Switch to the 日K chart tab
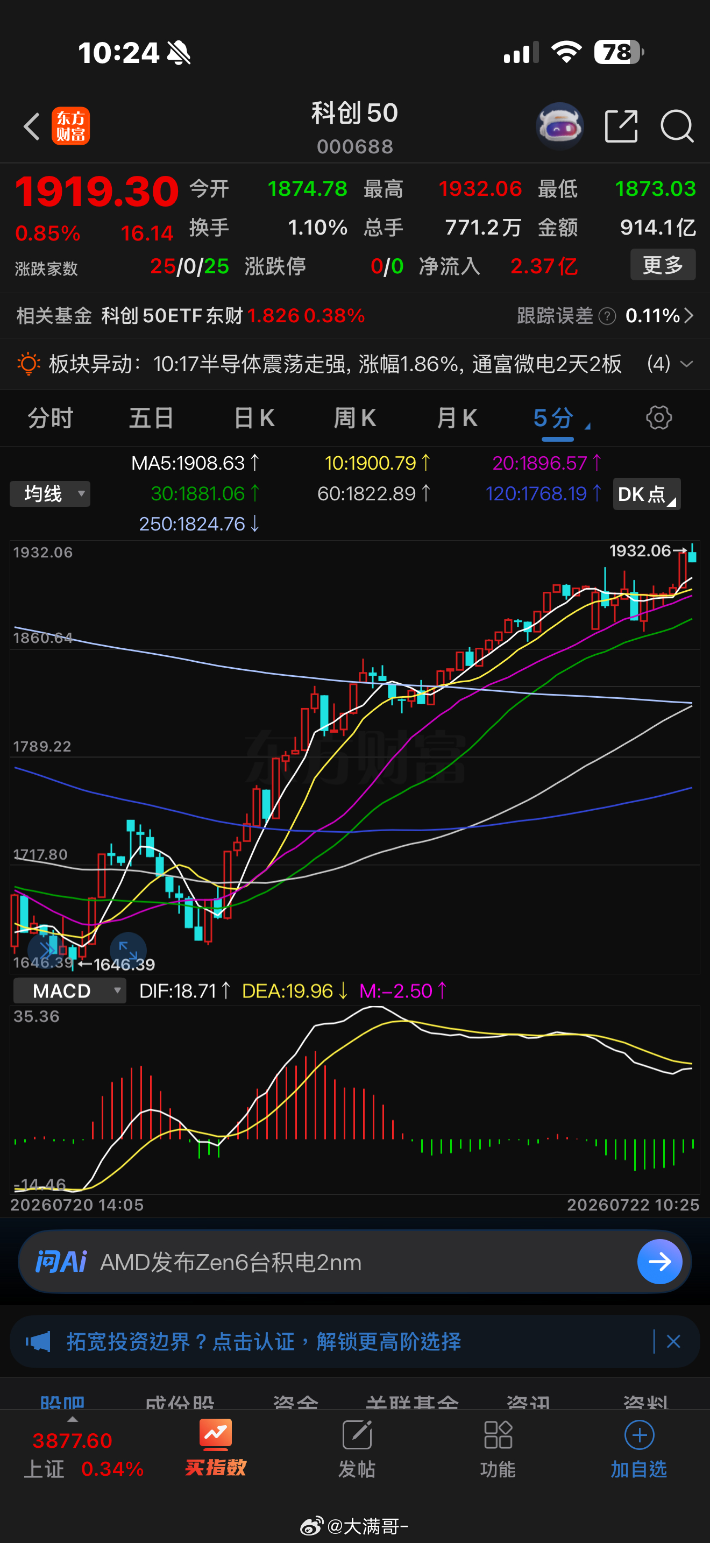This screenshot has width=710, height=1543. click(254, 417)
